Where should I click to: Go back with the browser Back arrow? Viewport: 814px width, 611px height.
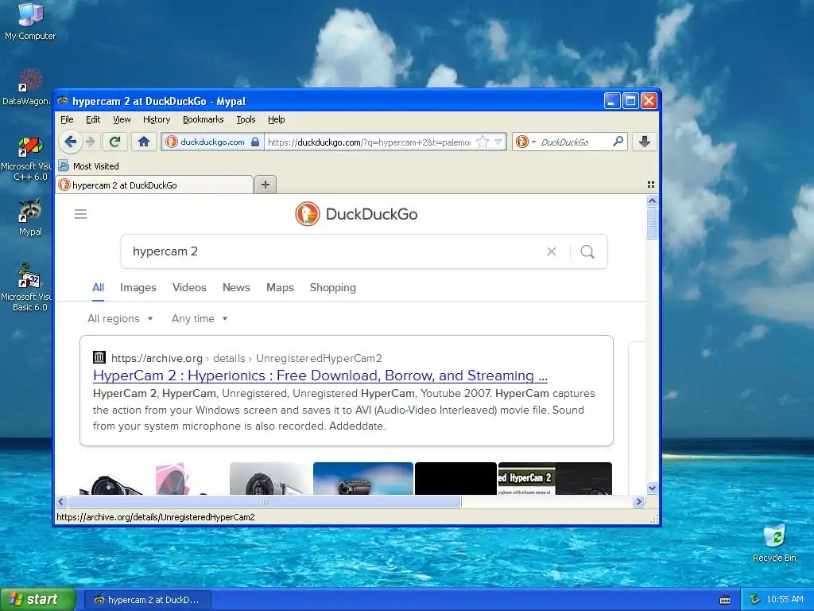click(x=70, y=142)
